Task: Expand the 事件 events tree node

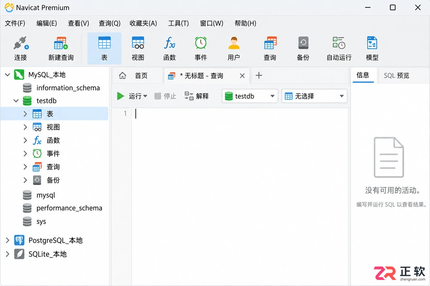Action: coord(25,153)
